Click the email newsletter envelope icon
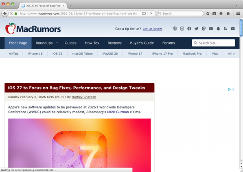 pos(232,29)
